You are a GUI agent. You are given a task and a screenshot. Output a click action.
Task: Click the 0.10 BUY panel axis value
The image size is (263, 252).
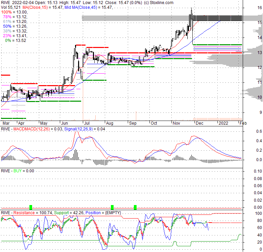[258, 171]
